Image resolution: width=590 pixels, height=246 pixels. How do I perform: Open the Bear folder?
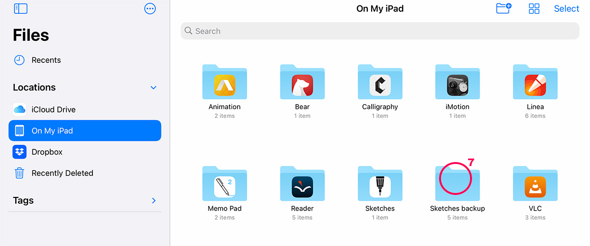[302, 82]
